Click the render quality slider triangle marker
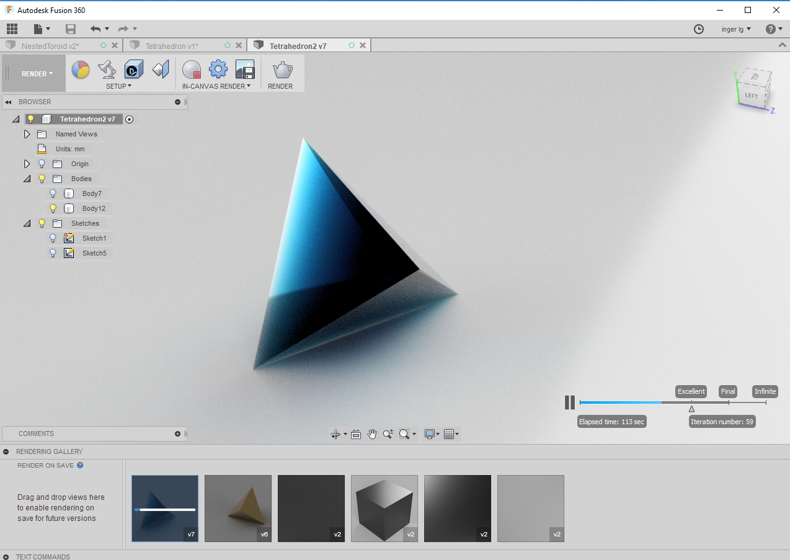 coord(691,409)
